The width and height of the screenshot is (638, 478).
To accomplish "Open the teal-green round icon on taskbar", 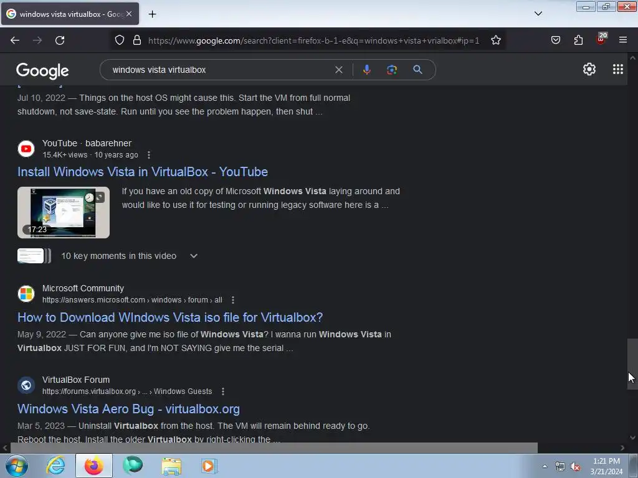I will click(133, 466).
